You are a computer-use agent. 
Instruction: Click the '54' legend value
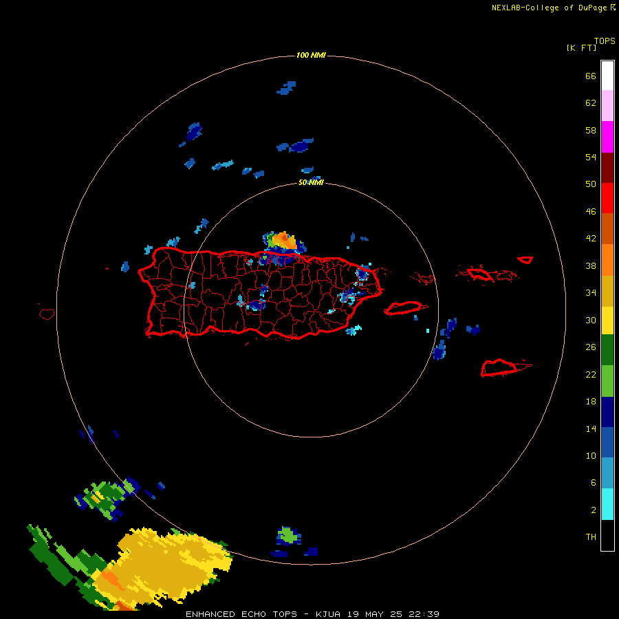(591, 157)
